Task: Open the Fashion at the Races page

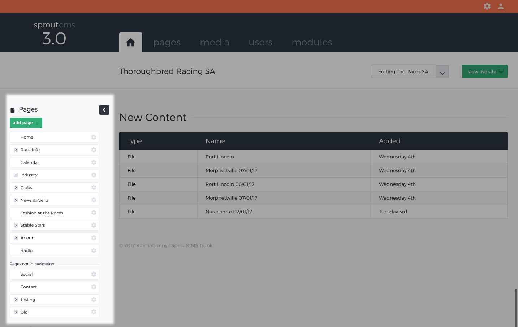Action: [42, 213]
